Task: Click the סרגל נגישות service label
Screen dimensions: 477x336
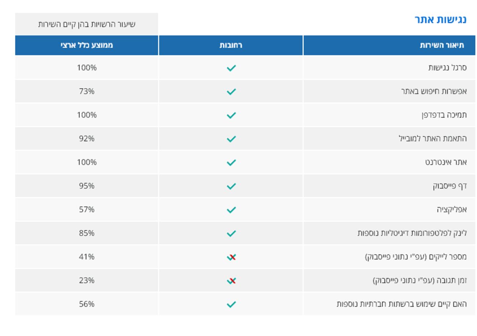Action: 447,68
